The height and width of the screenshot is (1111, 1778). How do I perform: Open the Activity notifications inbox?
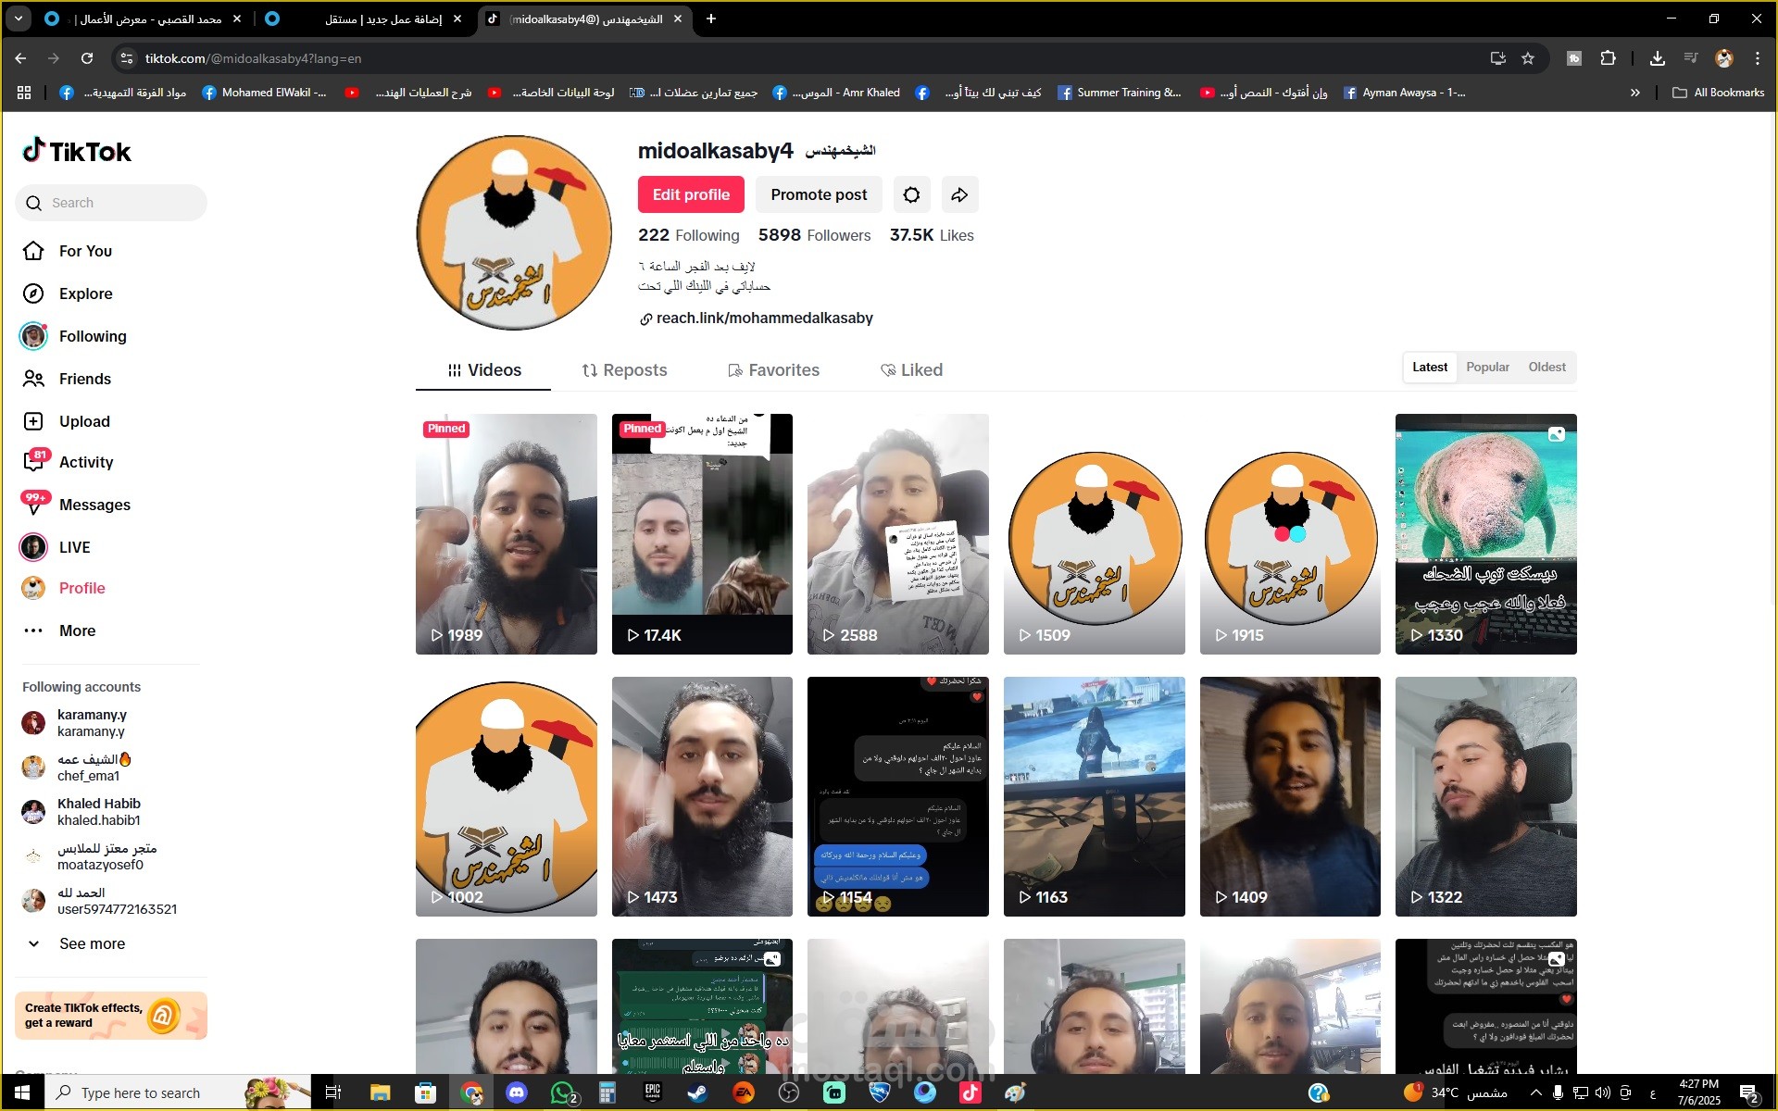coord(85,462)
